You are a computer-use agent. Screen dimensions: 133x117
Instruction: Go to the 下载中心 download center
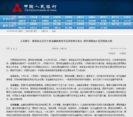point(57,28)
